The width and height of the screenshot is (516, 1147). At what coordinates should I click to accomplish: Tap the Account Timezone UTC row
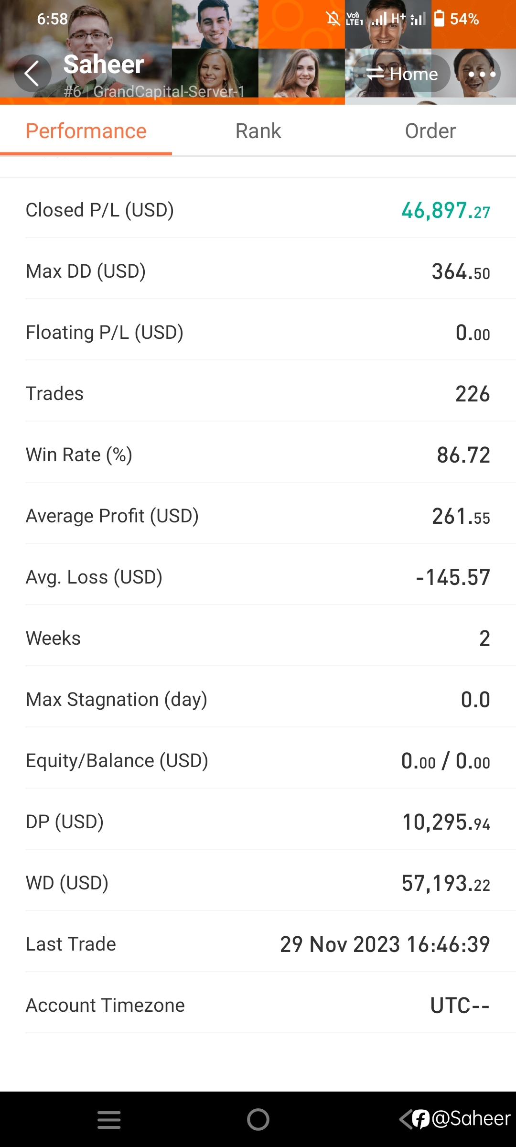pos(258,1006)
